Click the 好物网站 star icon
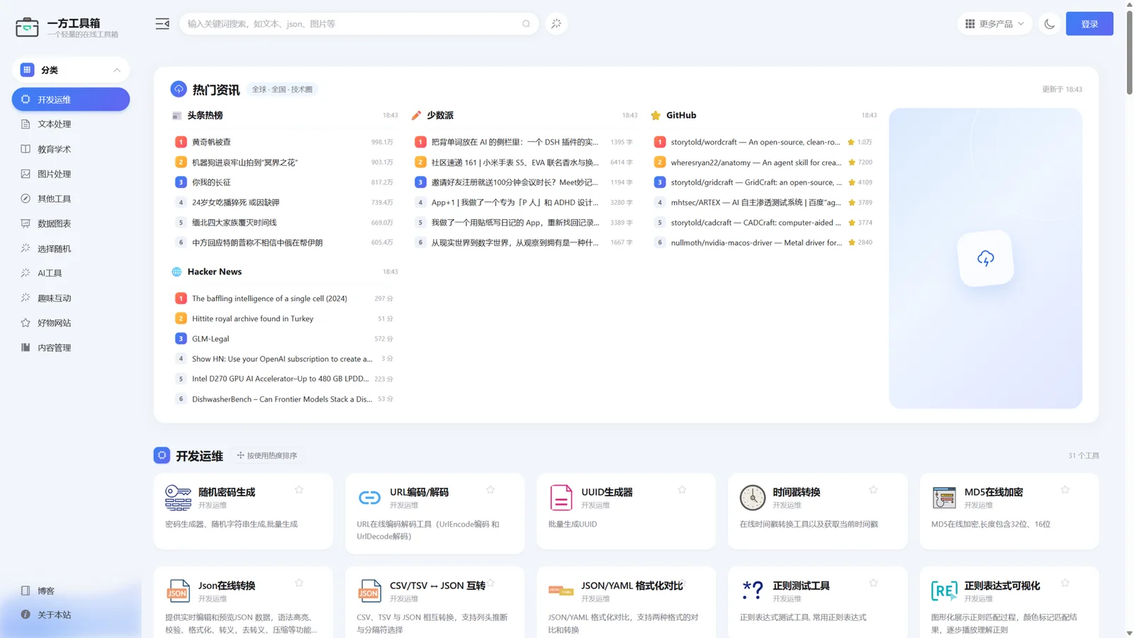 click(x=26, y=323)
